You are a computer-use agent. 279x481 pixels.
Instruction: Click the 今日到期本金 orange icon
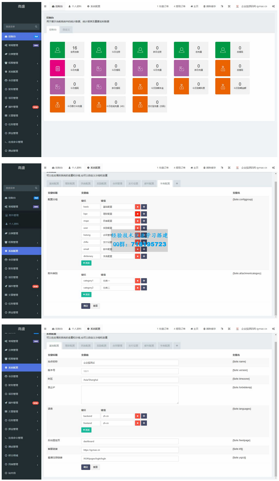click(140, 86)
